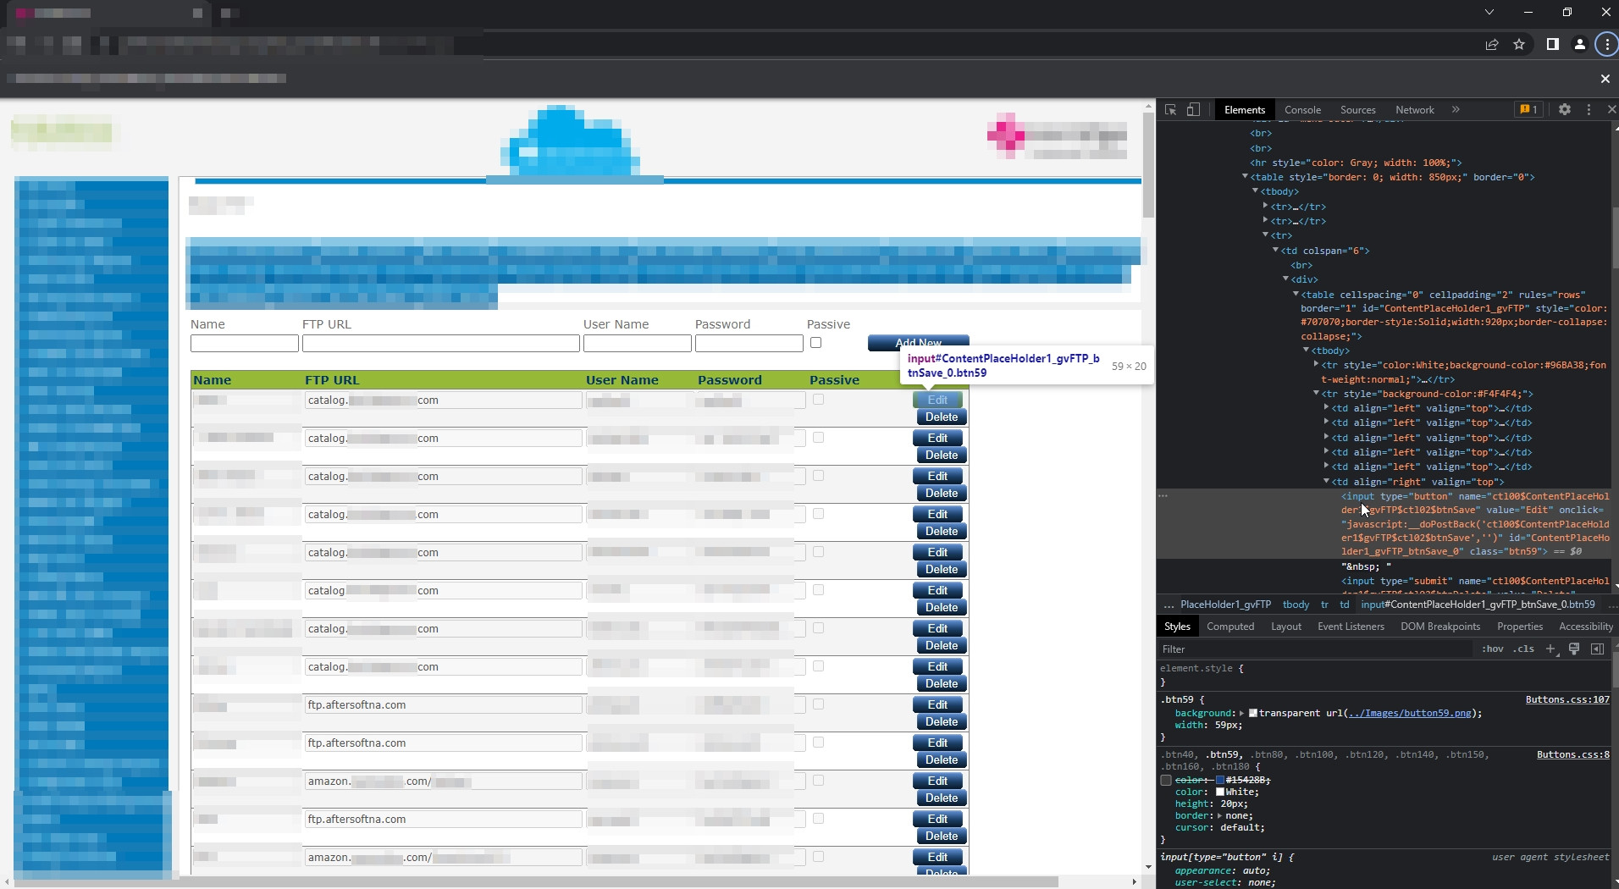
Task: Open the Buttons.css:107 source link
Action: (1567, 700)
